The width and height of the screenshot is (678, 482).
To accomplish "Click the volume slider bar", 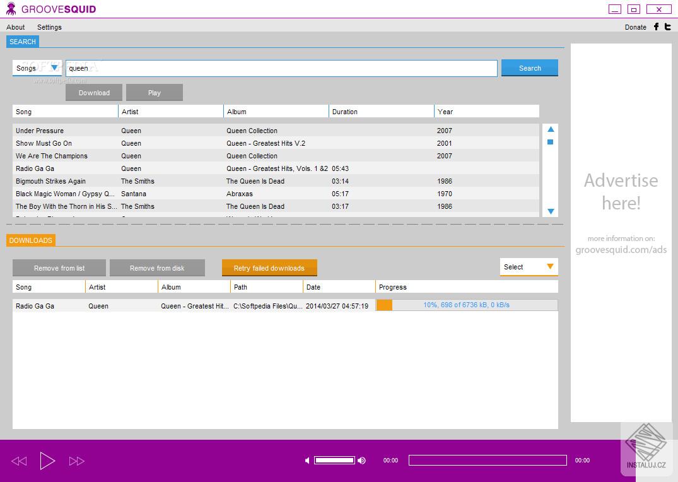I will (x=334, y=461).
